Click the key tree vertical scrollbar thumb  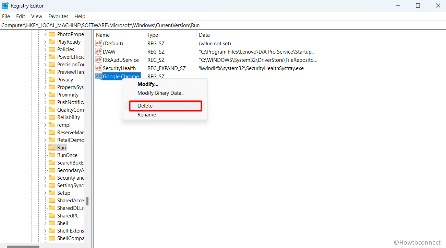click(87, 201)
